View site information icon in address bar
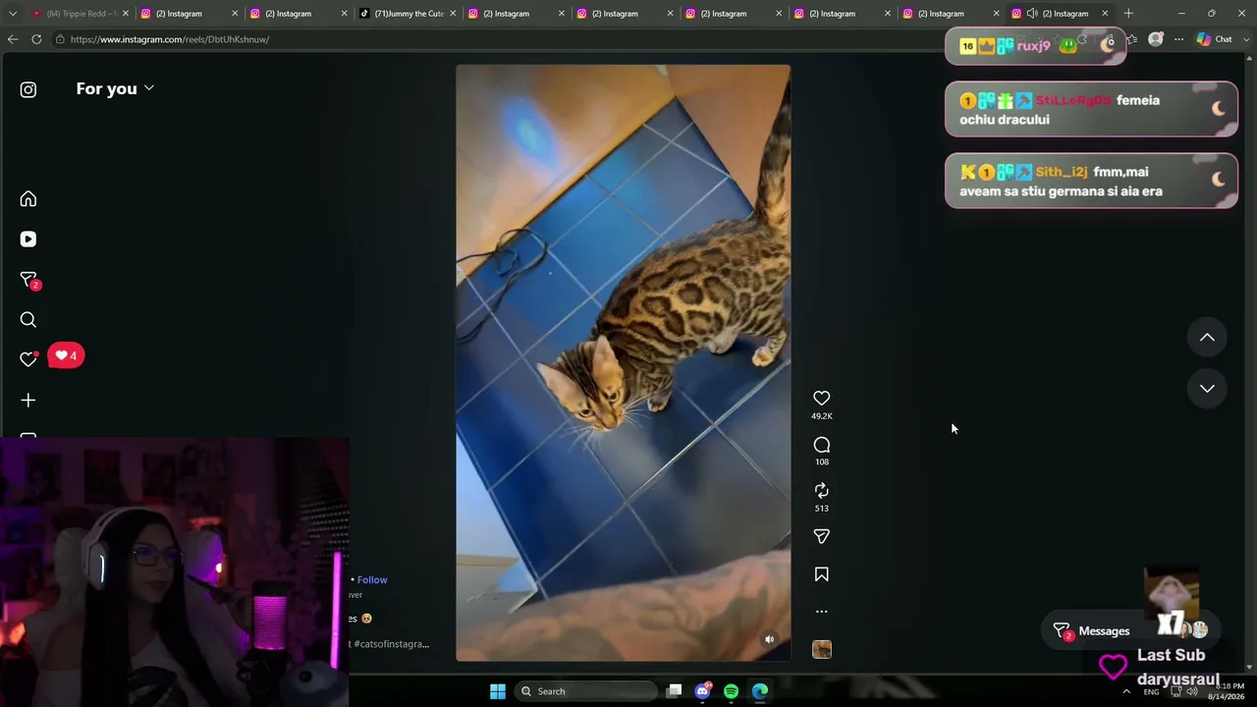This screenshot has height=707, width=1257. (60, 39)
